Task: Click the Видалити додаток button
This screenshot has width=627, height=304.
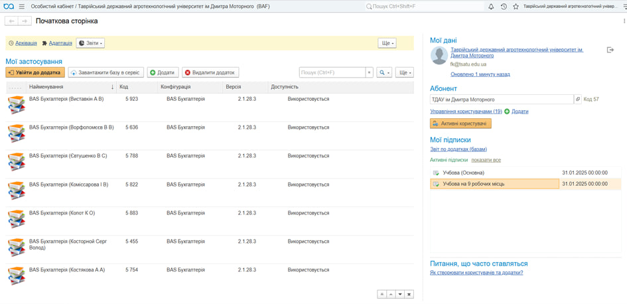Action: (210, 72)
